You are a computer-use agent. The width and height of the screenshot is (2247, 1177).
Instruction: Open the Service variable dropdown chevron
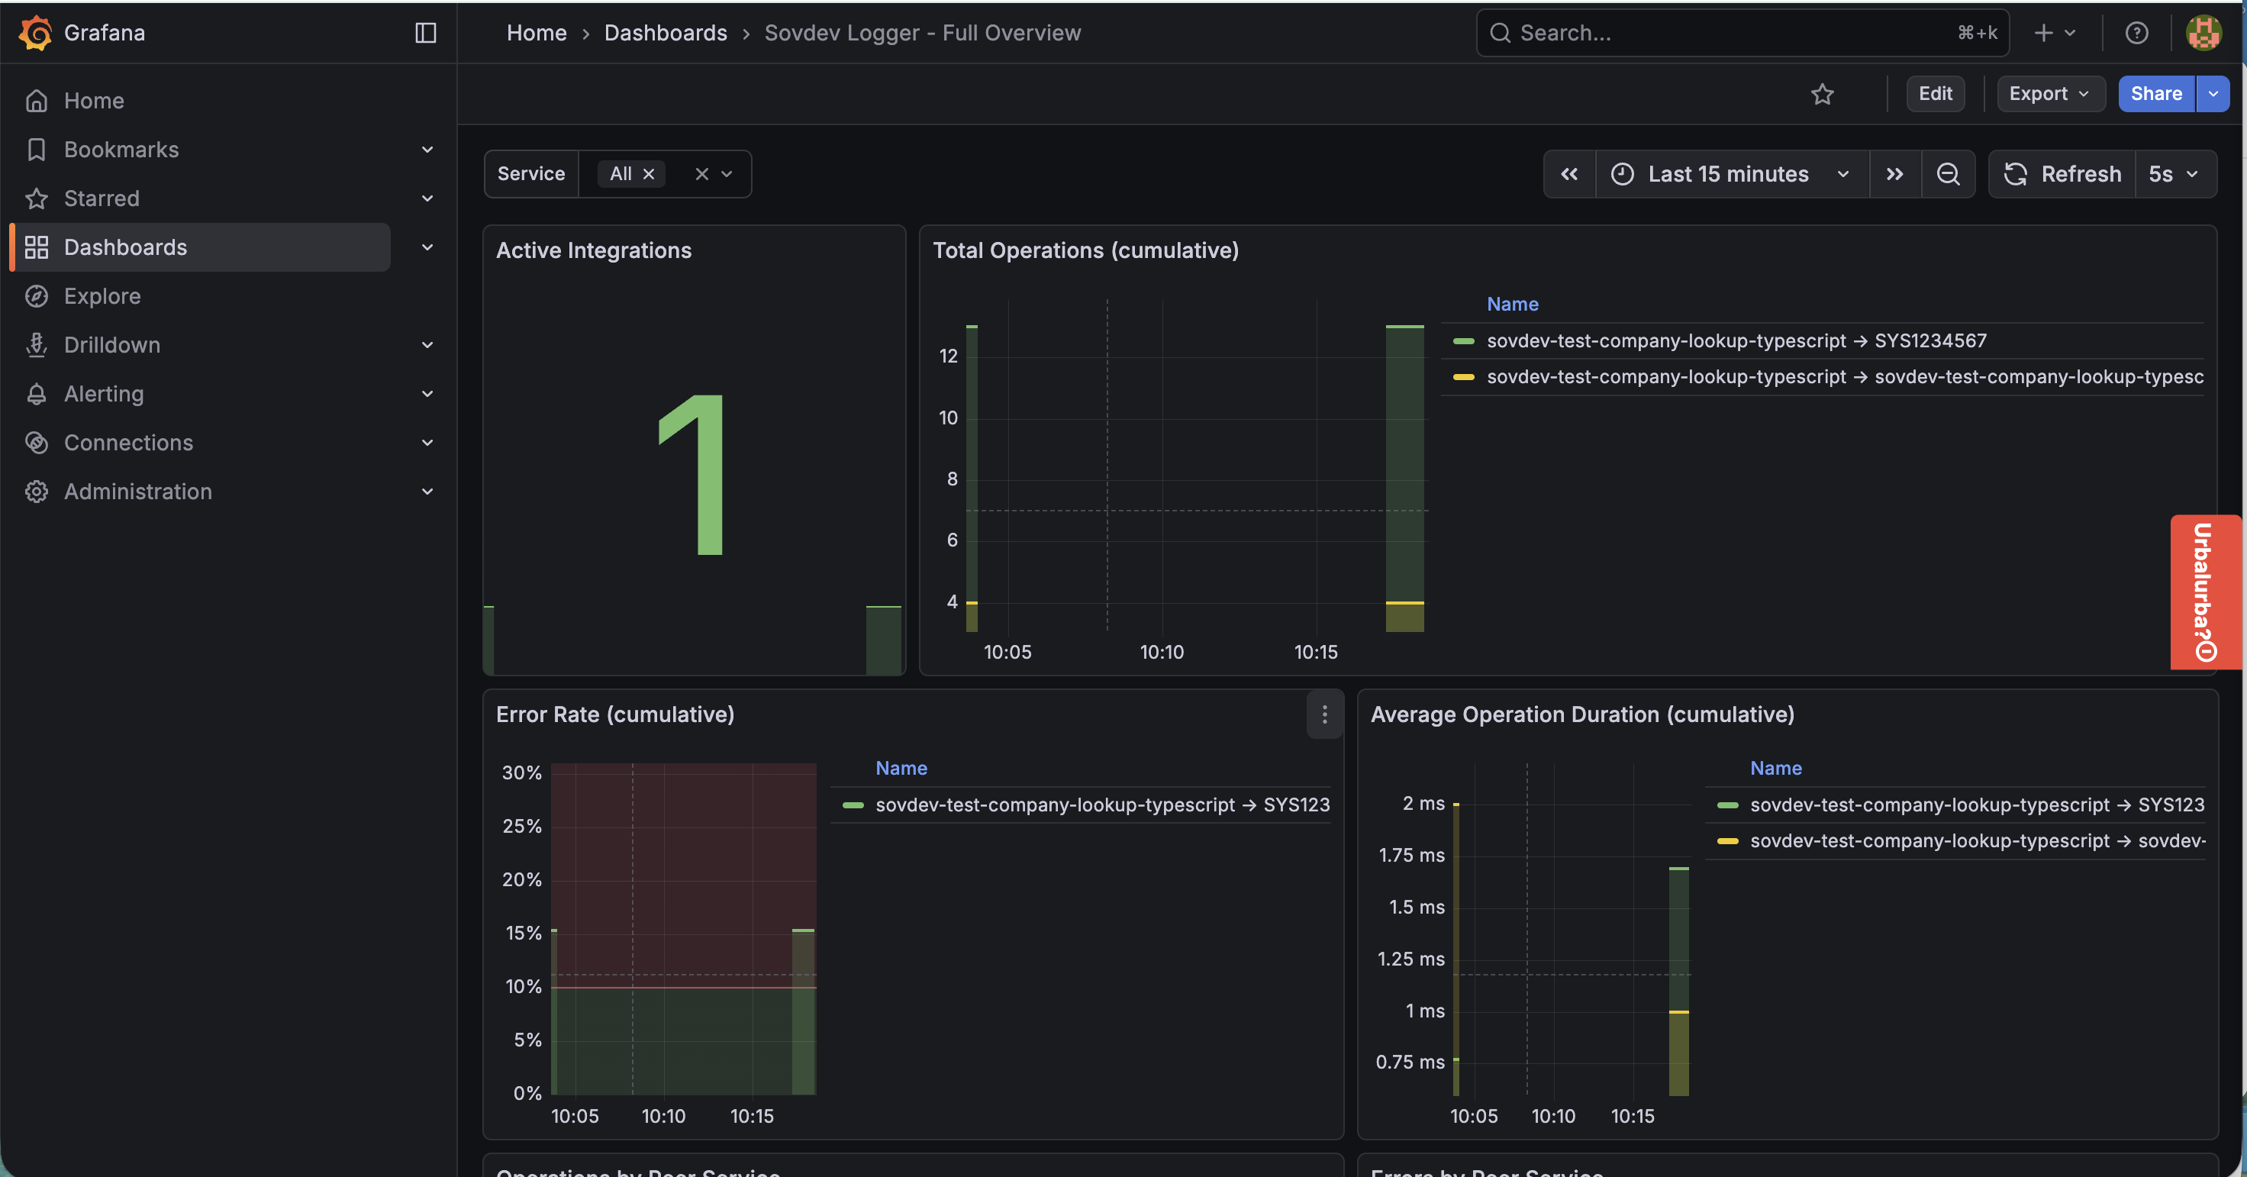point(727,173)
